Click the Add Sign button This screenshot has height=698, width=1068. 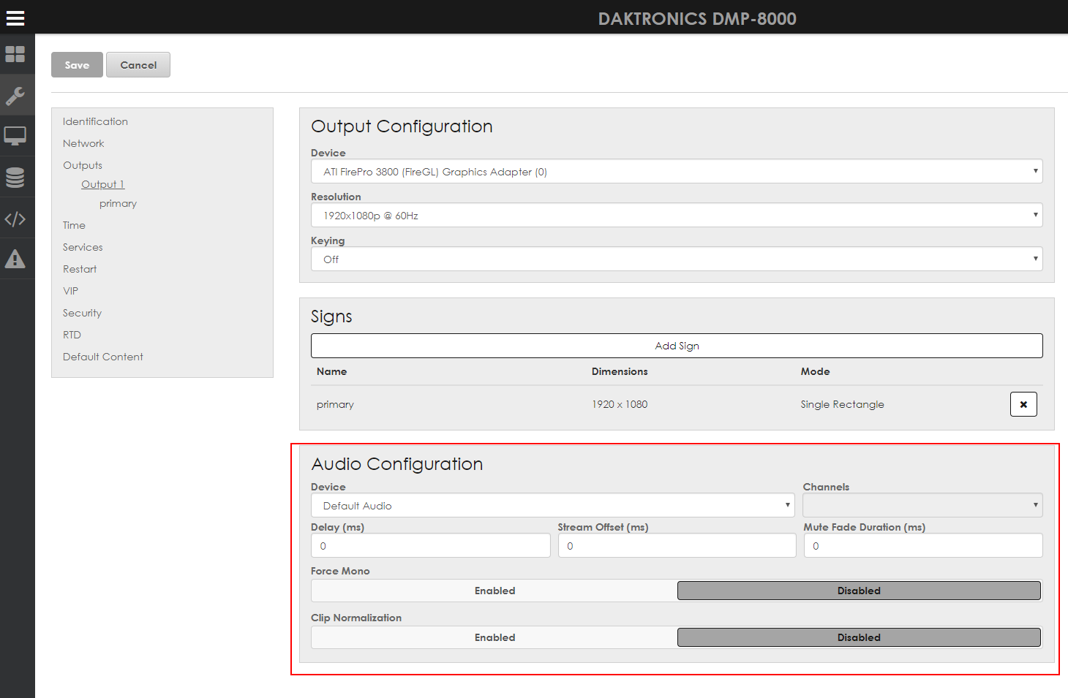point(677,346)
